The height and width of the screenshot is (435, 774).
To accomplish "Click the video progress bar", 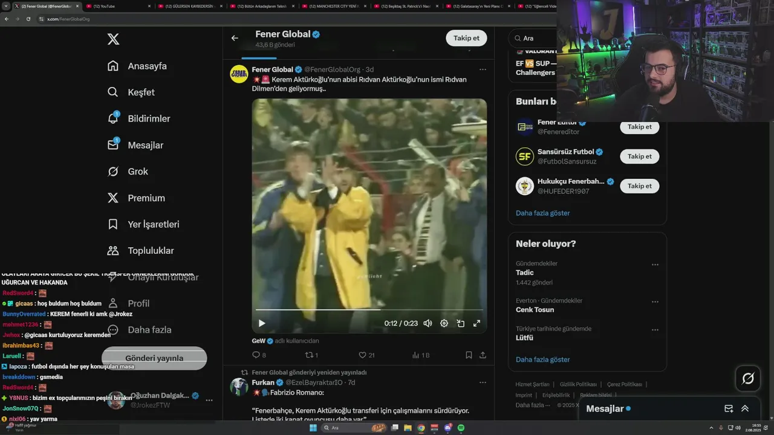I will [x=369, y=310].
